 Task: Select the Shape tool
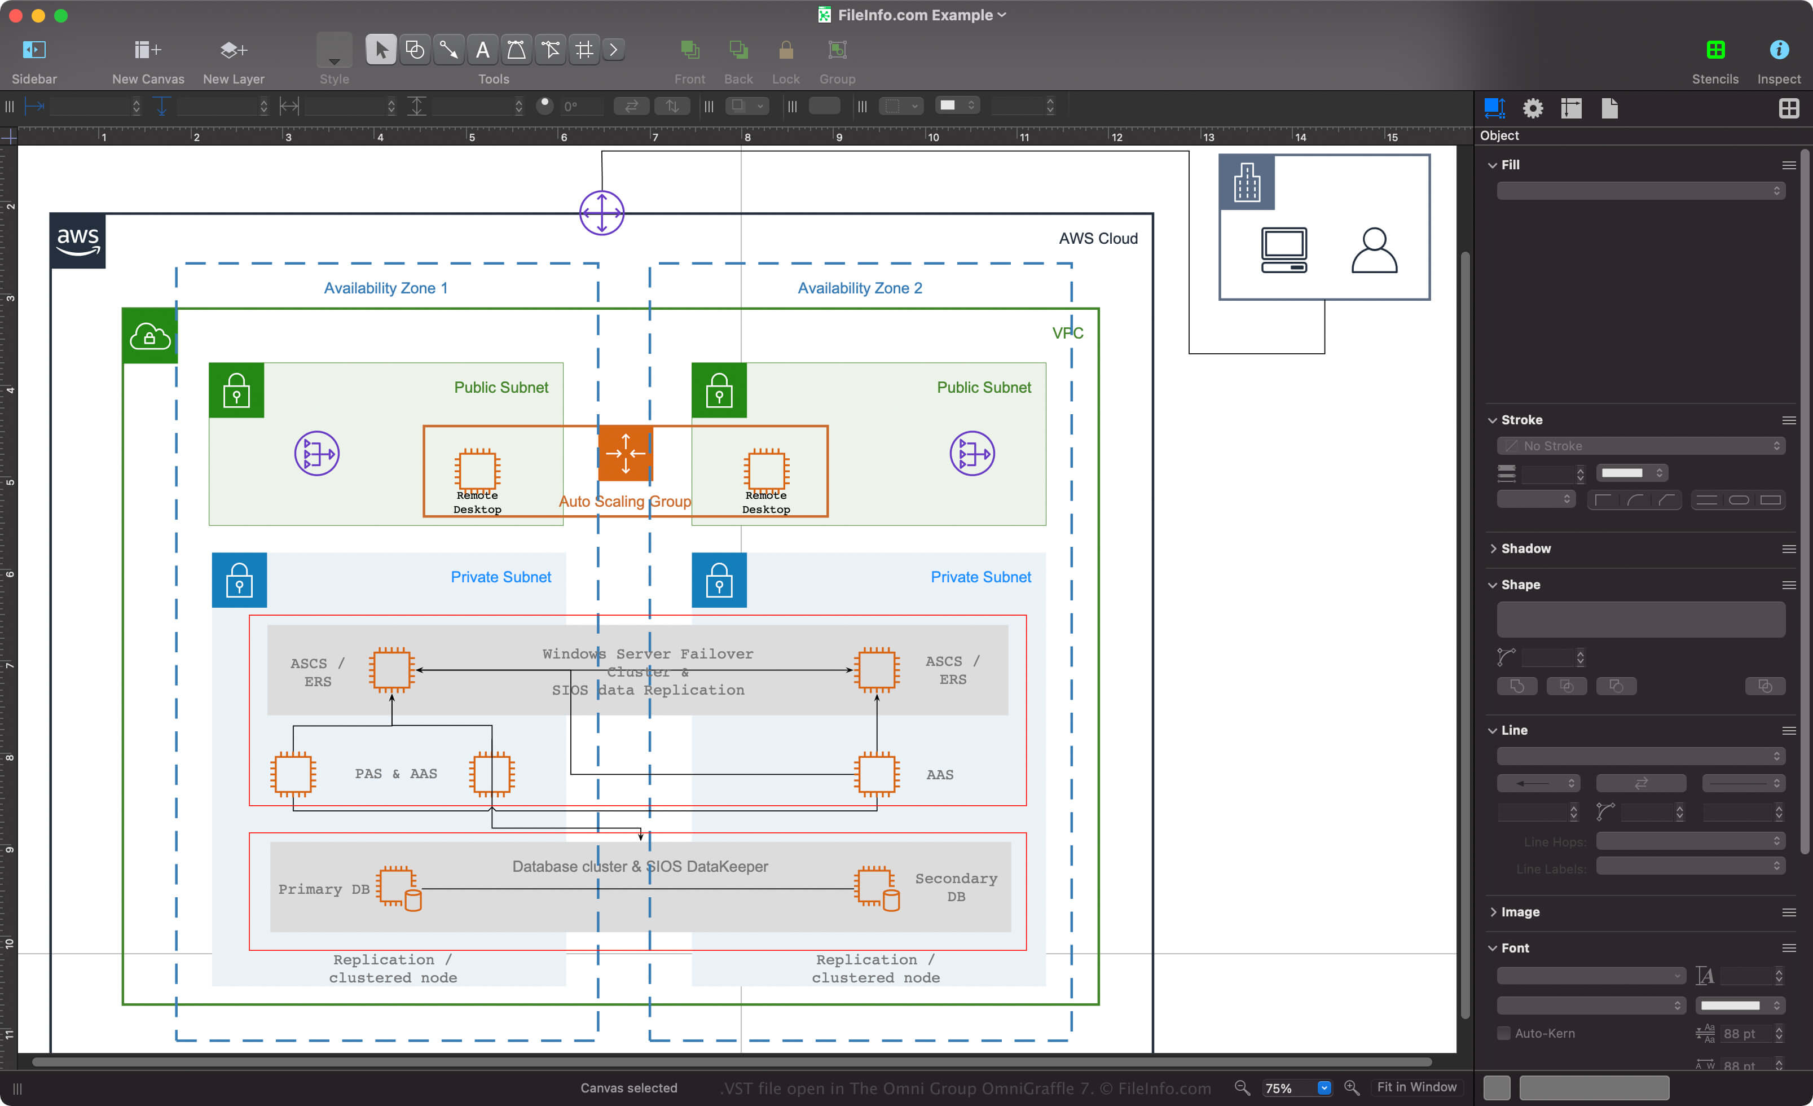414,50
